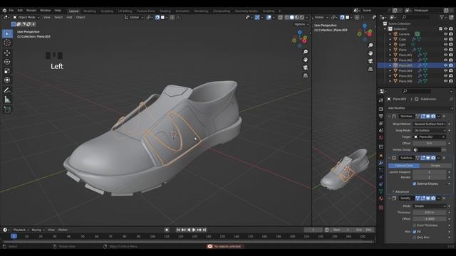Open Global transform orientation dropdown in main viewport

point(134,17)
